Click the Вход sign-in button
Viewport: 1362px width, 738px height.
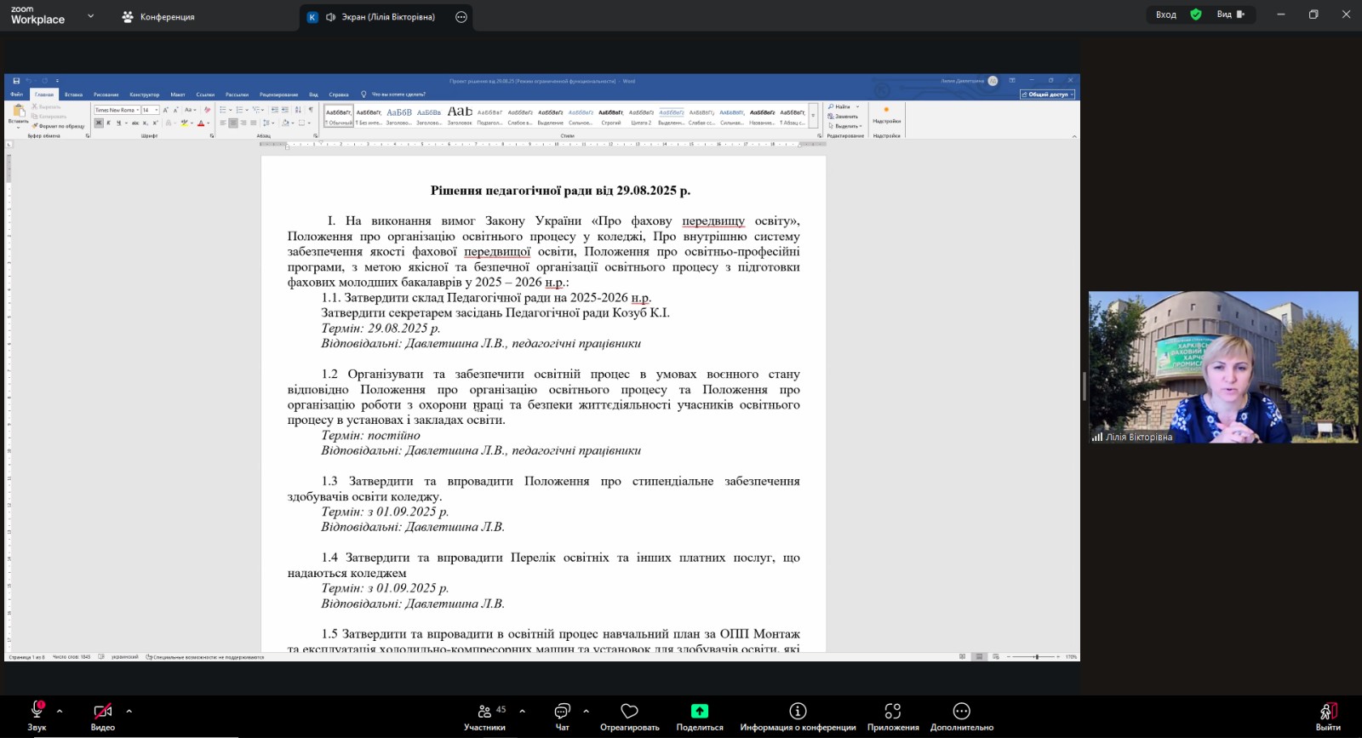pyautogui.click(x=1166, y=14)
